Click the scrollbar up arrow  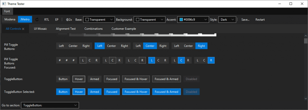tap(306, 36)
